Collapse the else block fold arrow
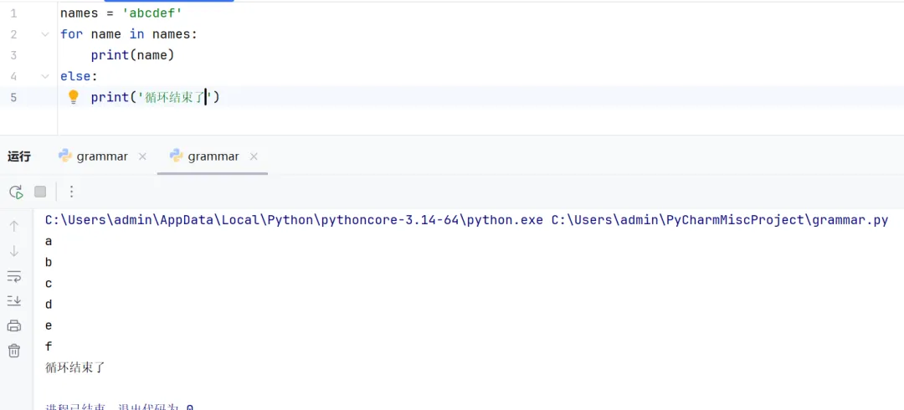Viewport: 904px width, 410px height. (x=45, y=76)
